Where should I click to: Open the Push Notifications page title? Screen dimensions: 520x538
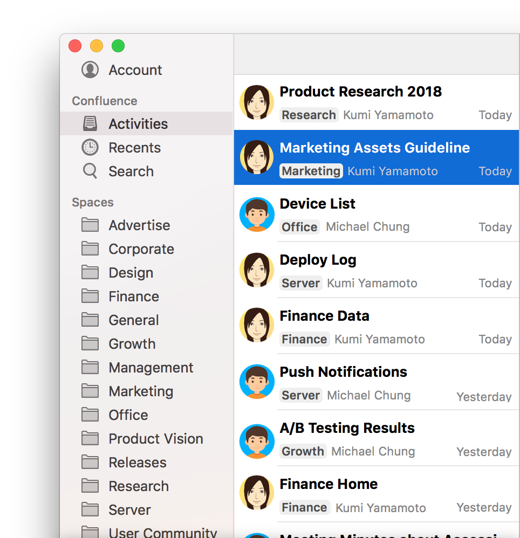(343, 372)
